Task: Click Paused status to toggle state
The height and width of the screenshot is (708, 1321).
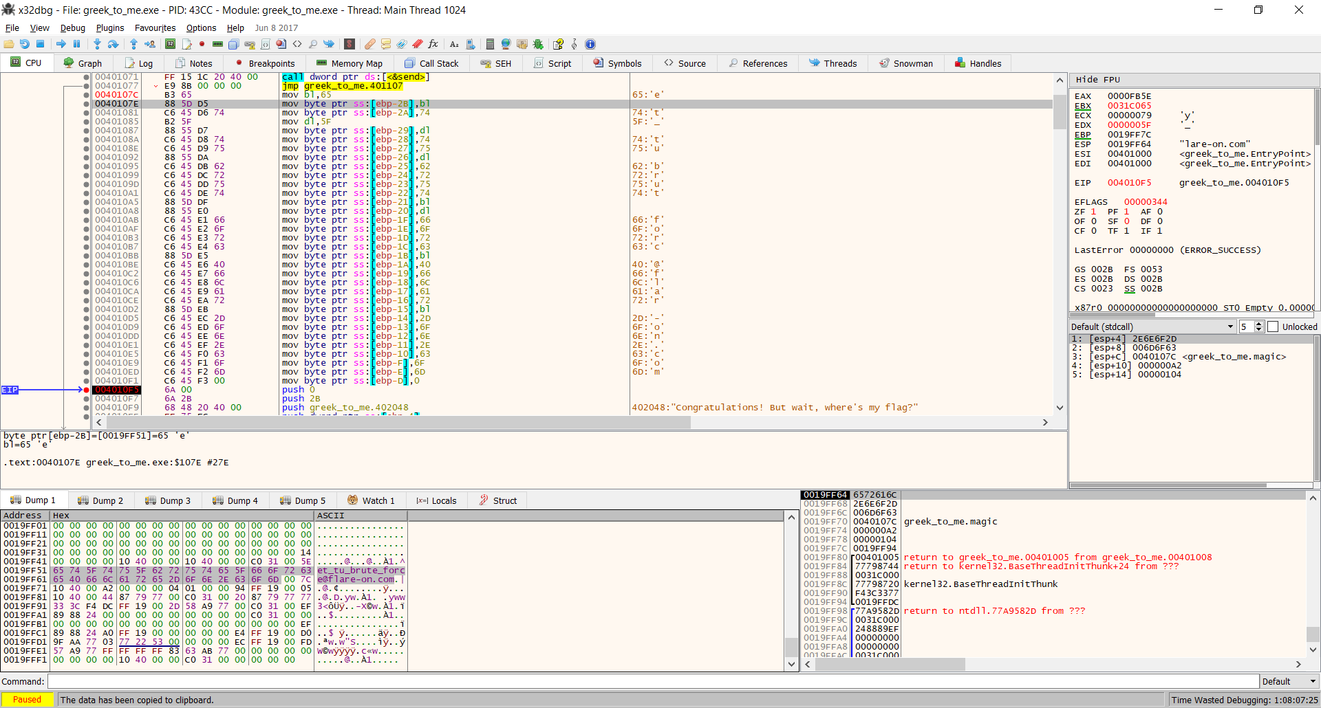Action: 27,700
